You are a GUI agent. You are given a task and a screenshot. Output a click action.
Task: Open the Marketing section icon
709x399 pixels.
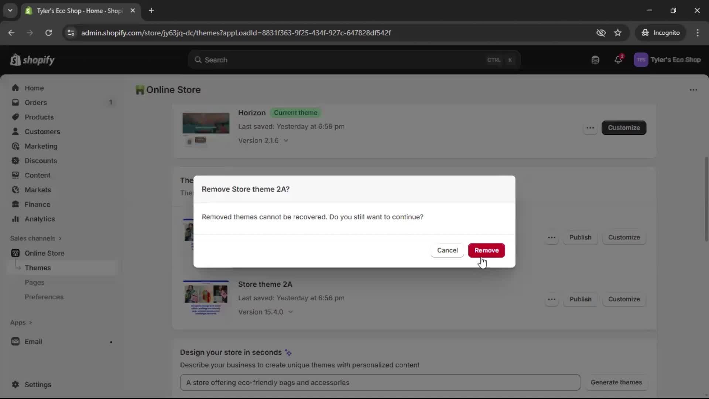pos(16,146)
